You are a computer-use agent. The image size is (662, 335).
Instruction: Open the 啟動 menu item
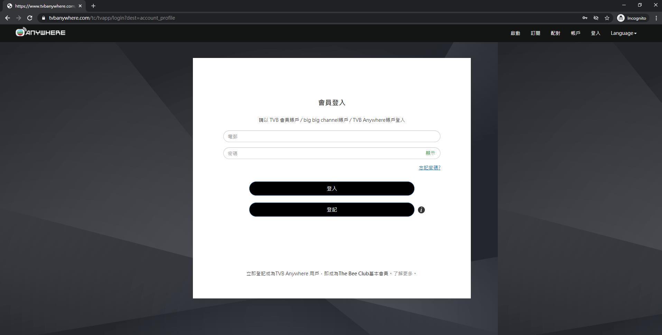coord(515,33)
